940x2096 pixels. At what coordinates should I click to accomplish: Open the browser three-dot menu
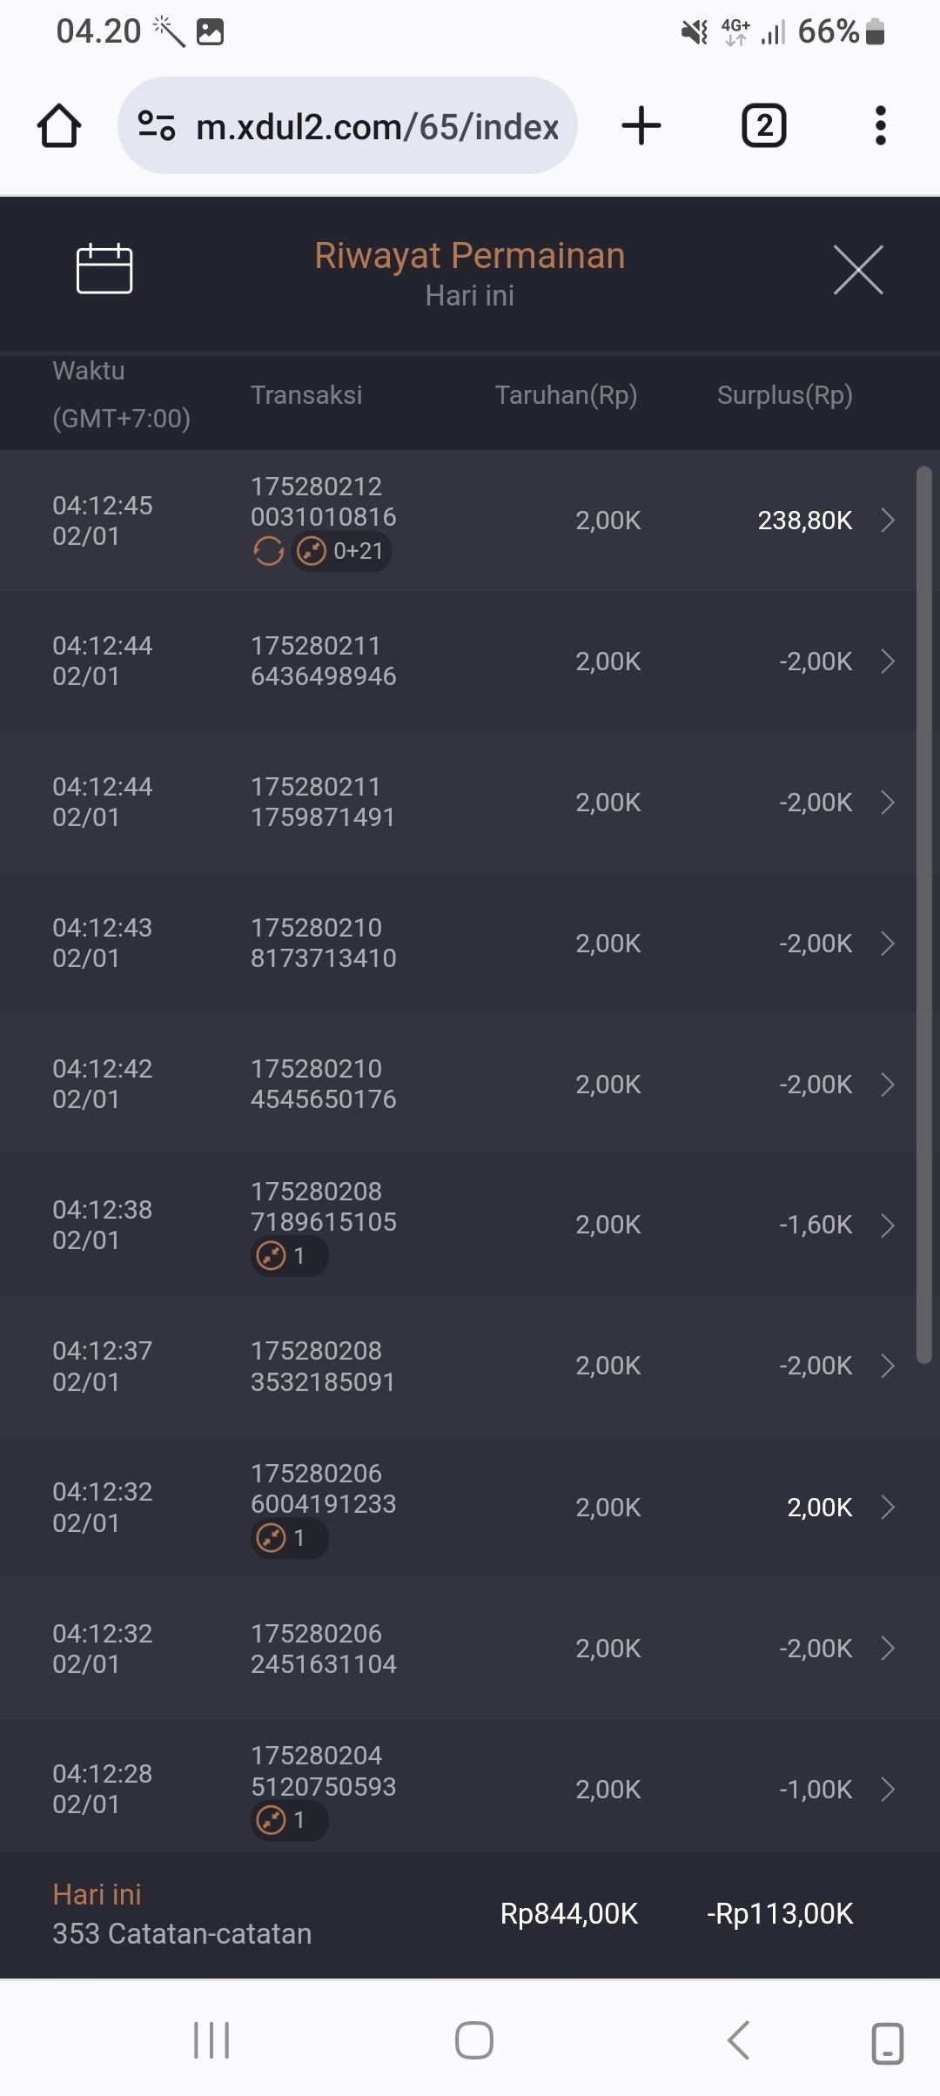[x=880, y=125]
